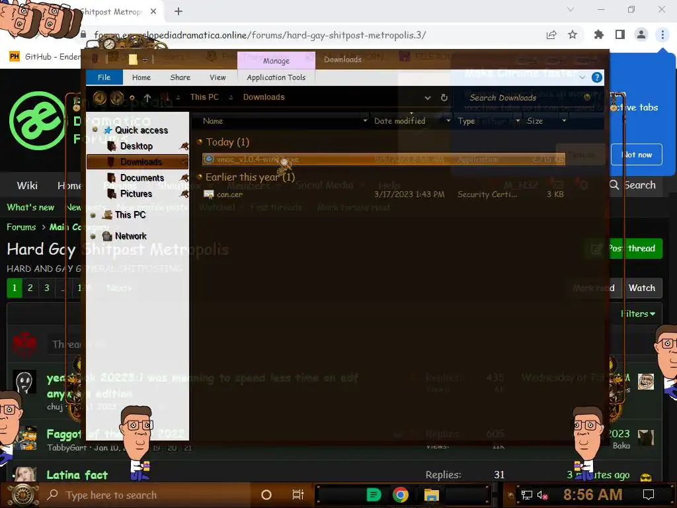Click the network tray icon
The height and width of the screenshot is (508, 677).
pyautogui.click(x=526, y=495)
